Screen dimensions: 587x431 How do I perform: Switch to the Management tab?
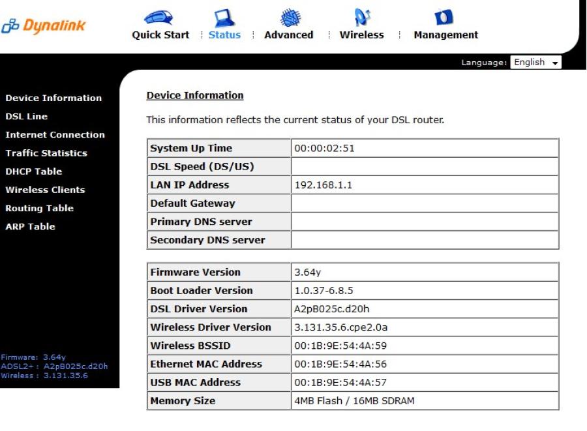coord(445,35)
